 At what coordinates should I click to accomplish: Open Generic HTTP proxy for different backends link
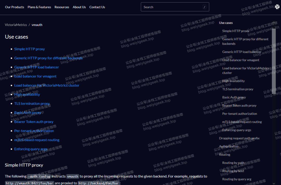click(48, 58)
